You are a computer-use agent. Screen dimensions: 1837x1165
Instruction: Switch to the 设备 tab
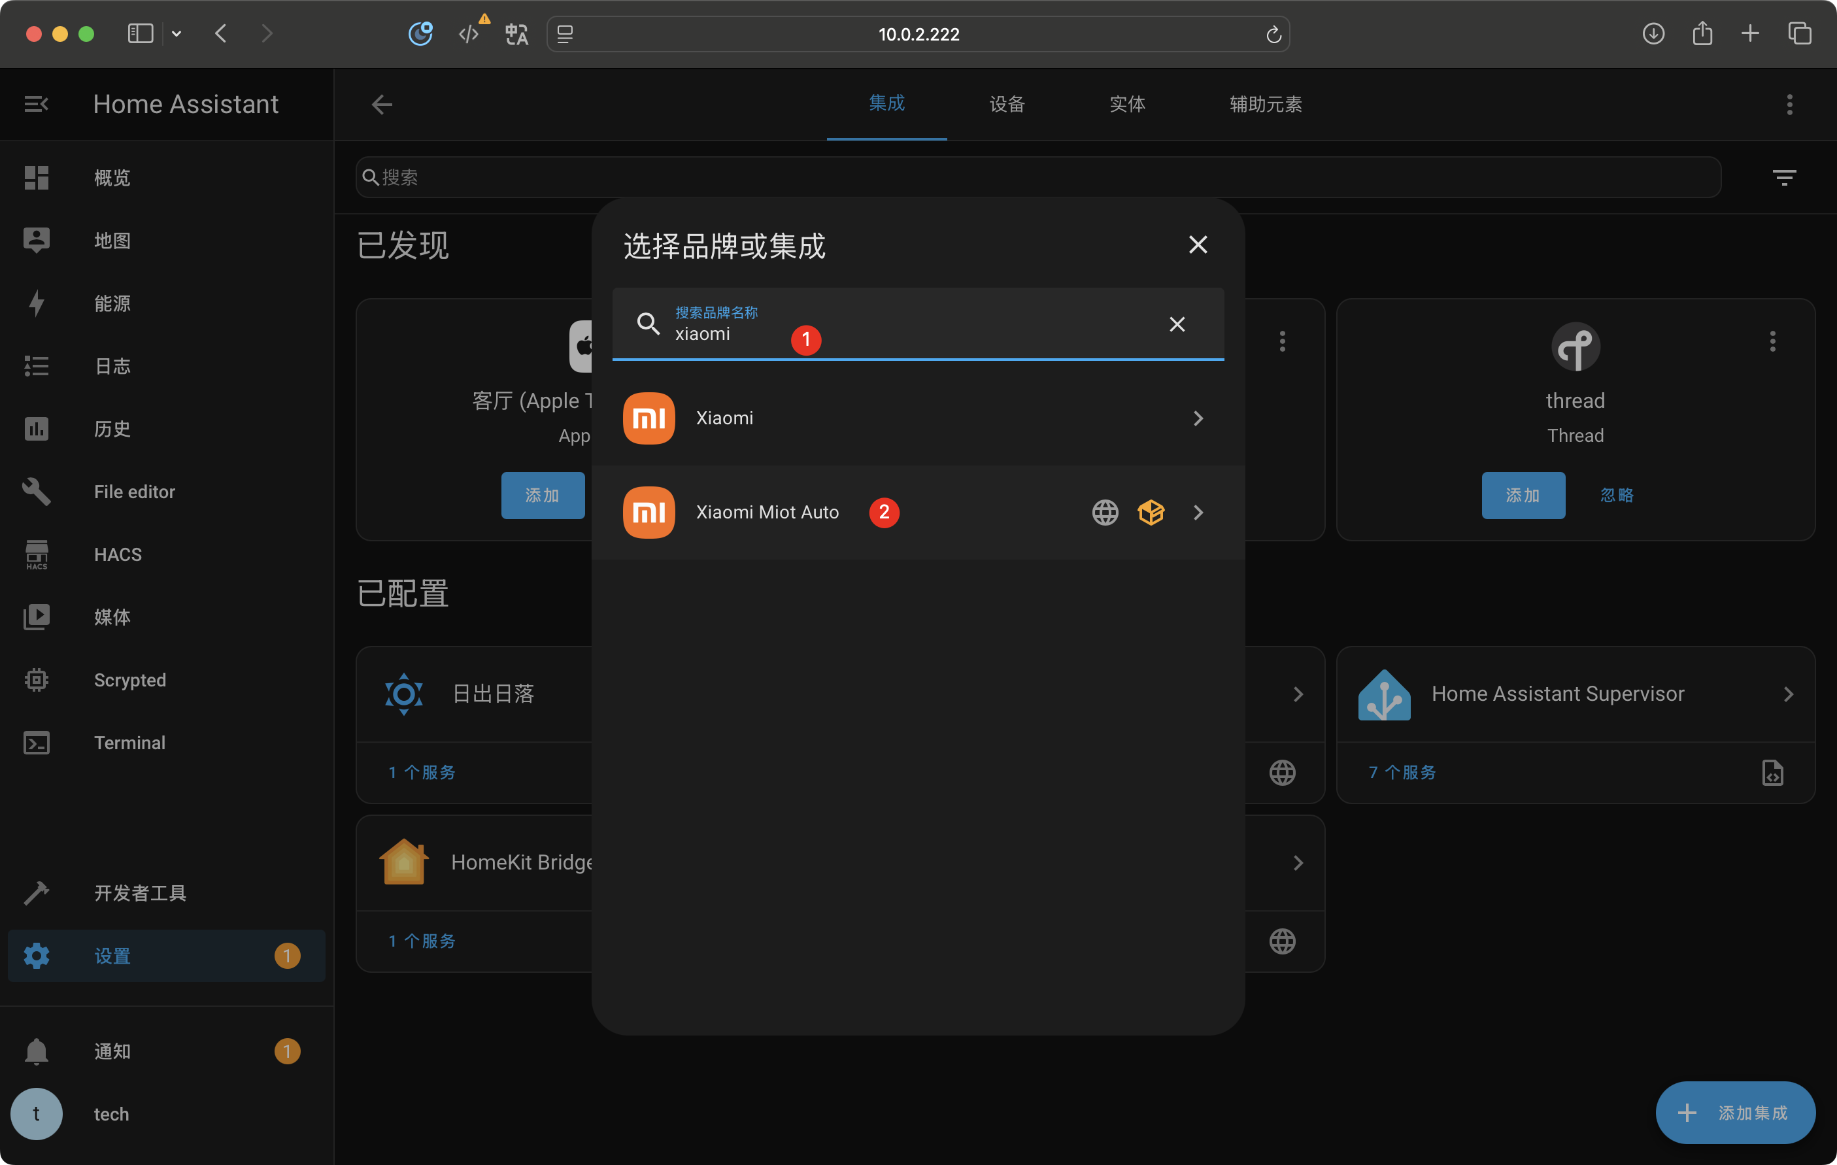(x=1007, y=104)
